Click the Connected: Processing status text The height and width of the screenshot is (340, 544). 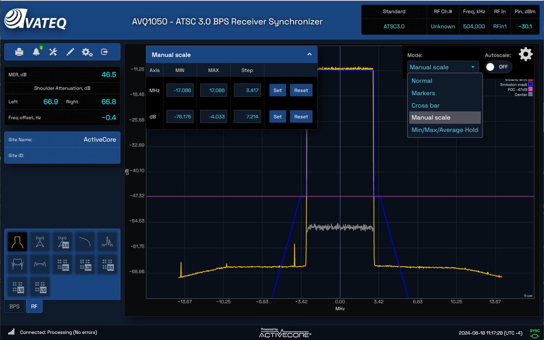[x=58, y=332]
